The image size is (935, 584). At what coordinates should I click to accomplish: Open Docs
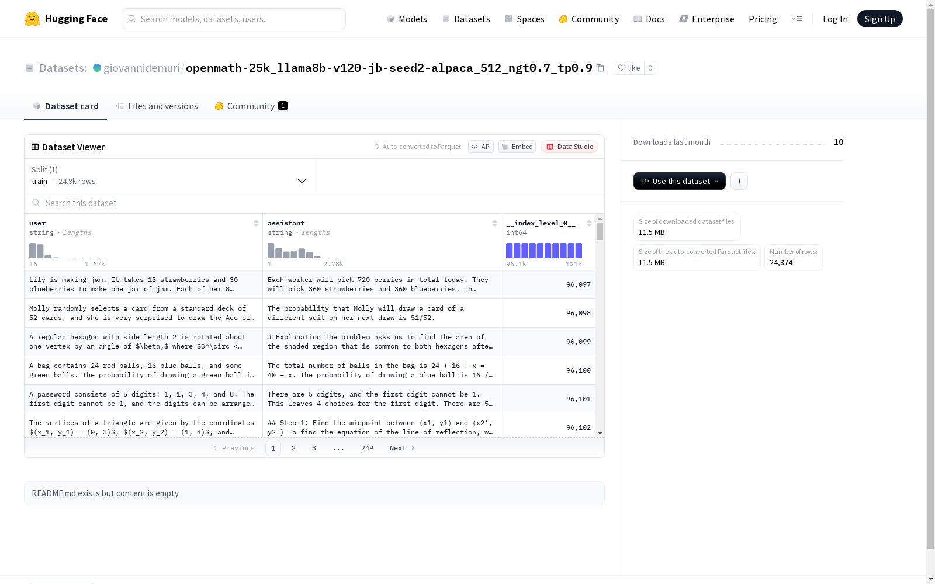point(649,19)
